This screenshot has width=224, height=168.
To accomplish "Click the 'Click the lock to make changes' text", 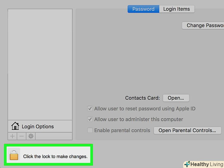I will 55,156.
